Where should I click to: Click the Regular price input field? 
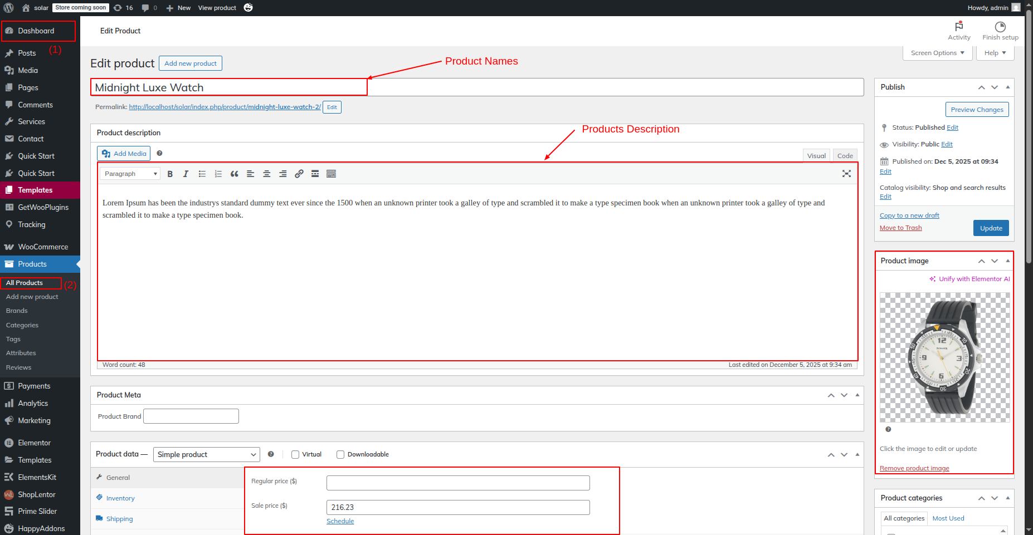(x=457, y=483)
